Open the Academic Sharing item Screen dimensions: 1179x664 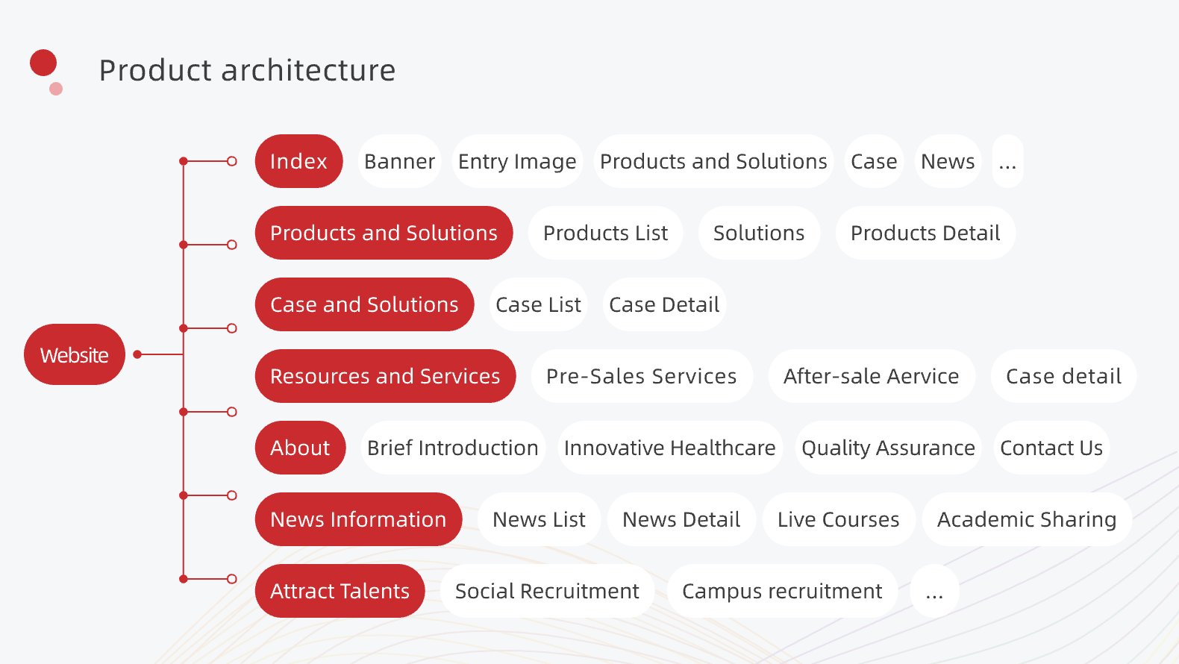click(x=1027, y=519)
